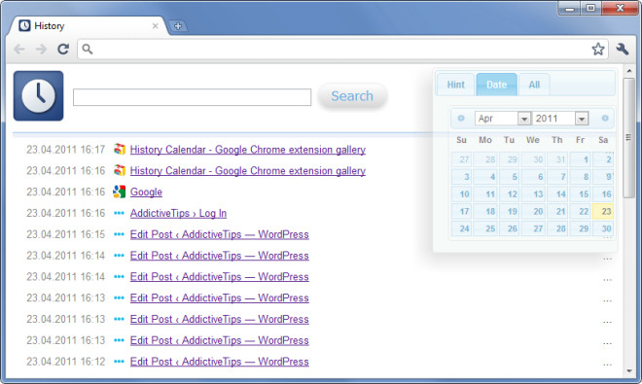Image resolution: width=642 pixels, height=384 pixels.
Task: Select April 1 in the calendar
Action: click(x=581, y=159)
